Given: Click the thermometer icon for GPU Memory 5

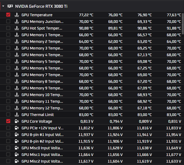Looking at the screenshot, I should 17,61.
